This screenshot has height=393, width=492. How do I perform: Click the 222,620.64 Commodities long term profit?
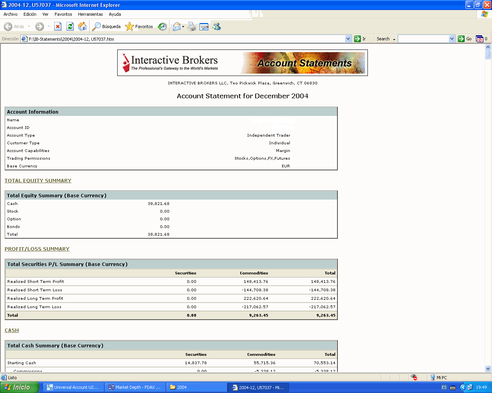point(256,298)
